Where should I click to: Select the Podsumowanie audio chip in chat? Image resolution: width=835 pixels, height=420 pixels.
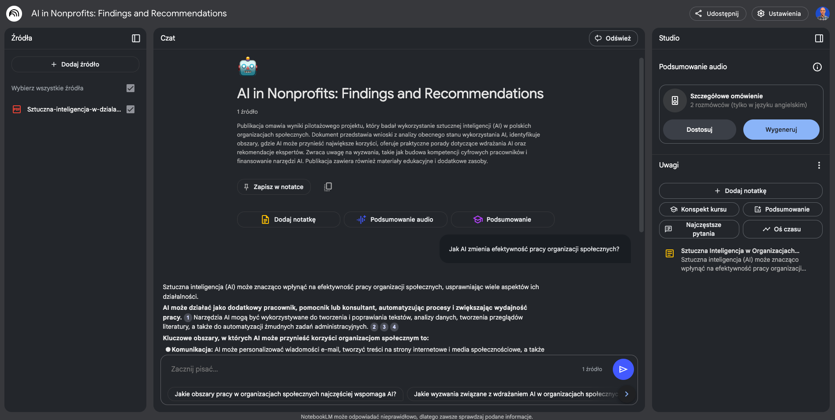coord(395,219)
